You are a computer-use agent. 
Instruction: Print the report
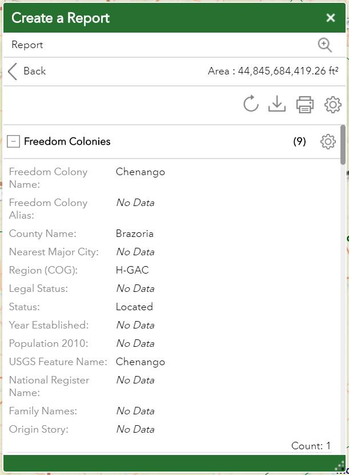point(305,104)
